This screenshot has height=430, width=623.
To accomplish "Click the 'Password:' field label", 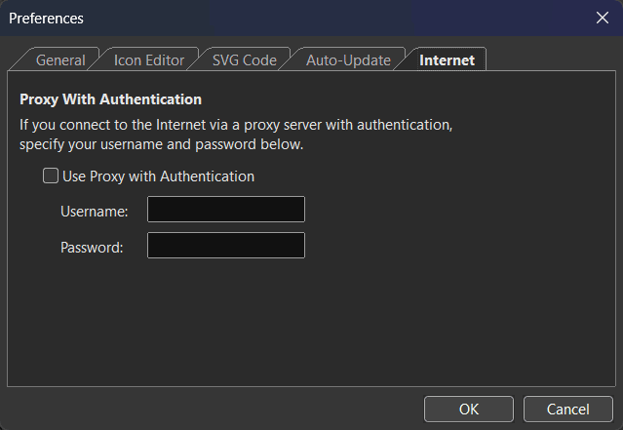I will pos(92,247).
